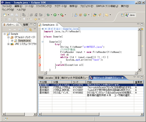Select the Java perspective button
146x122 pixels.
(x=130, y=15)
